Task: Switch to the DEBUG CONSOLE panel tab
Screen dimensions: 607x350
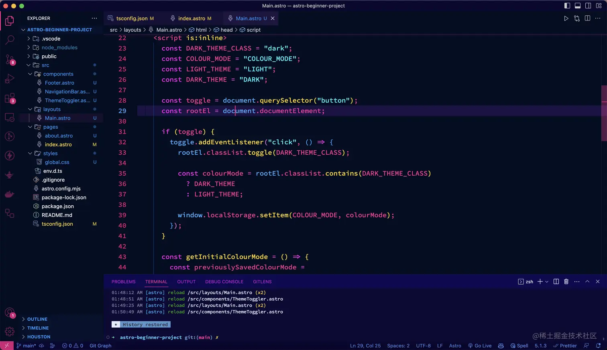Action: pos(224,282)
